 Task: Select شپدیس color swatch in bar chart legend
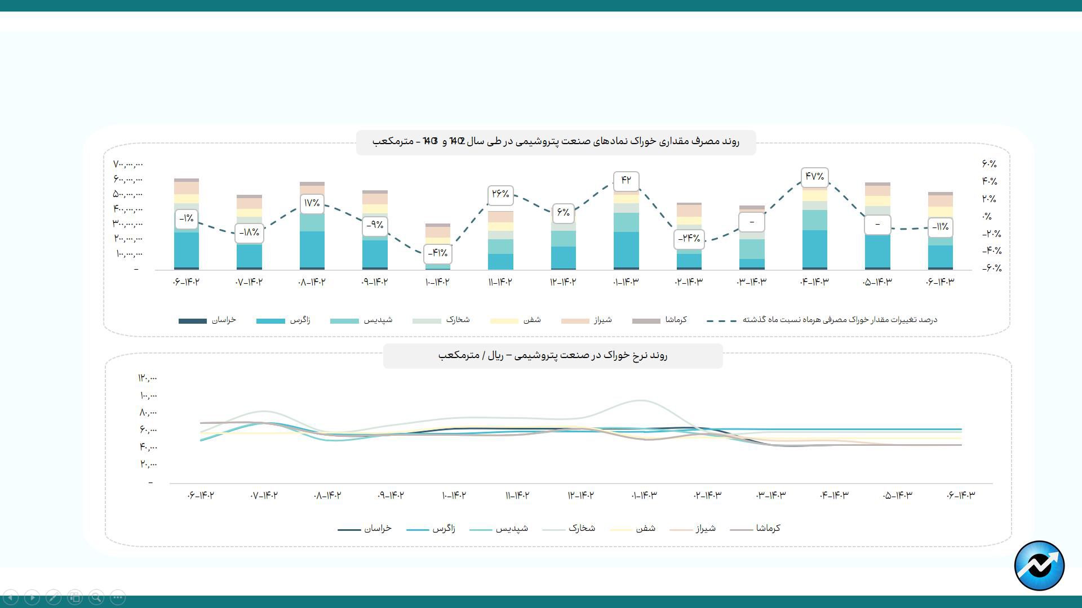(x=344, y=321)
